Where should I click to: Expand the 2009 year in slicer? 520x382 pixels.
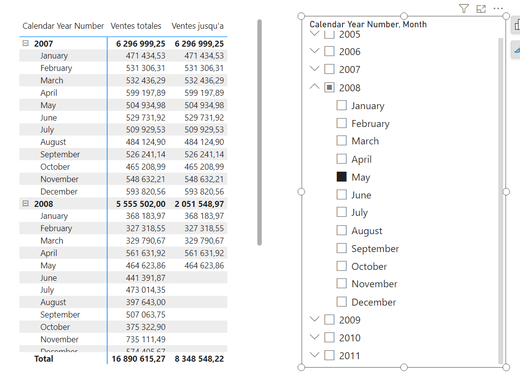(315, 319)
